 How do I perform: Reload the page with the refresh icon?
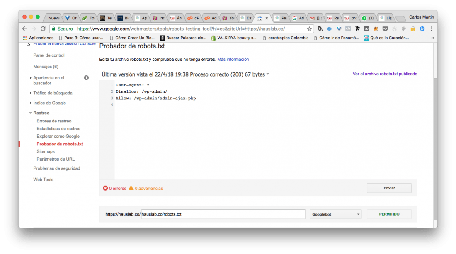pos(43,29)
